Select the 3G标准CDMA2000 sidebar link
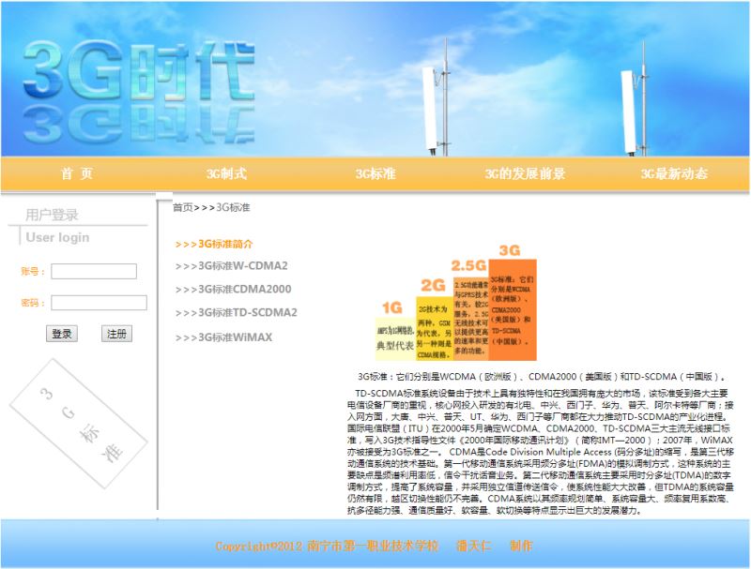The image size is (751, 569). (x=233, y=289)
